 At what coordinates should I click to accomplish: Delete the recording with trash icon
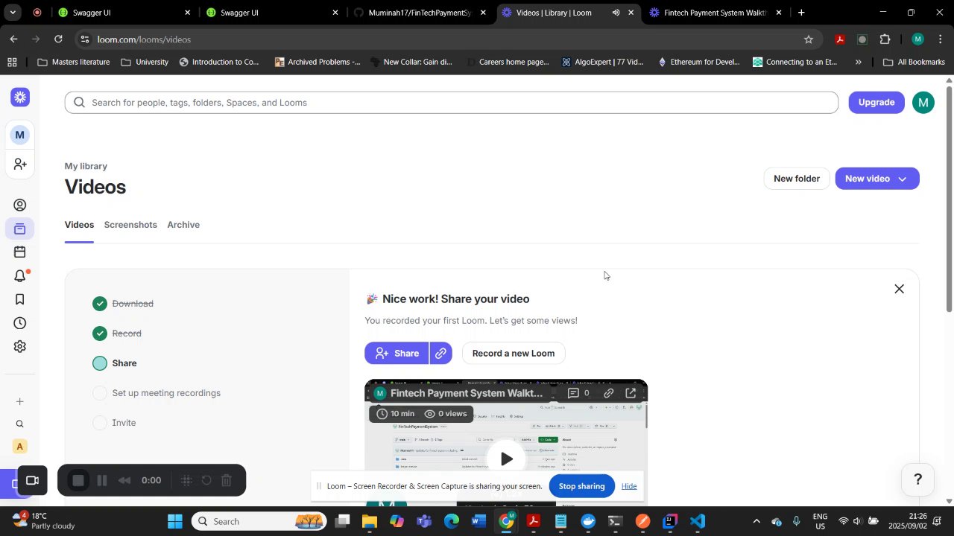point(227,481)
